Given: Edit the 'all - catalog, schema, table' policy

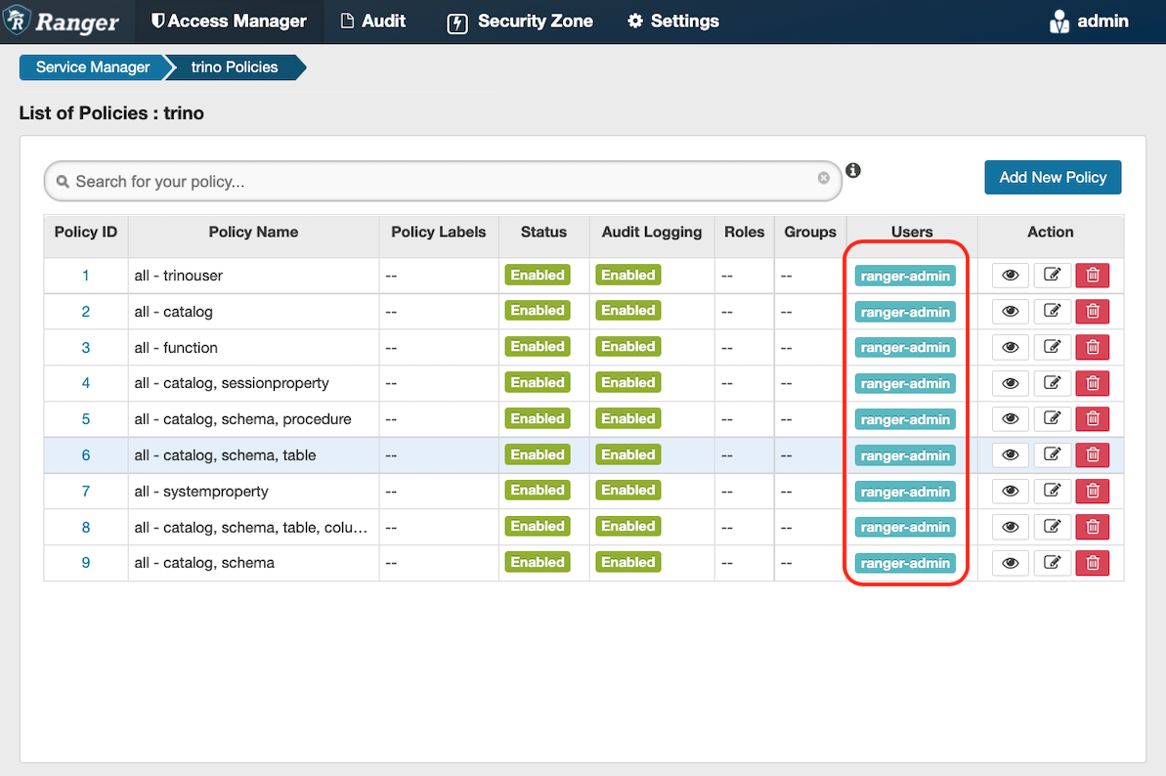Looking at the screenshot, I should [1052, 454].
